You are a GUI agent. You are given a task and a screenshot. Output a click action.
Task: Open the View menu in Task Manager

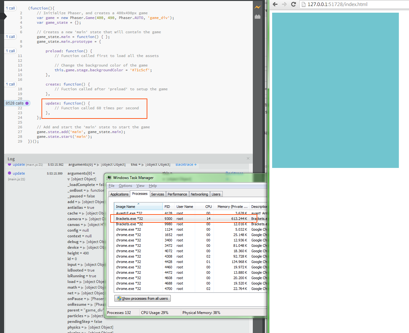pos(140,186)
